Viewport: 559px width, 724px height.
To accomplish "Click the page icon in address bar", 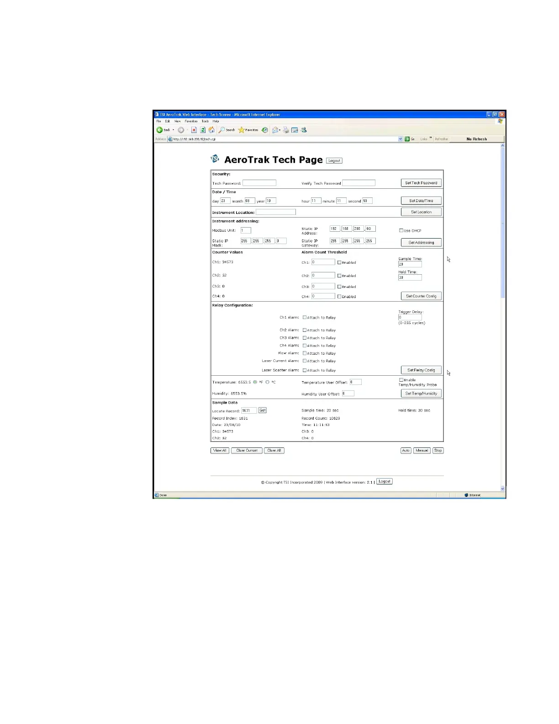I will (170, 139).
